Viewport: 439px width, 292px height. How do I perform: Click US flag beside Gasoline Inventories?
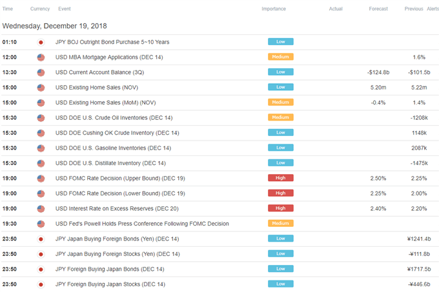pos(41,148)
